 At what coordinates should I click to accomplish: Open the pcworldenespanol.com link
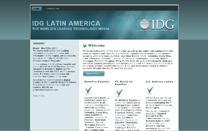45,90
